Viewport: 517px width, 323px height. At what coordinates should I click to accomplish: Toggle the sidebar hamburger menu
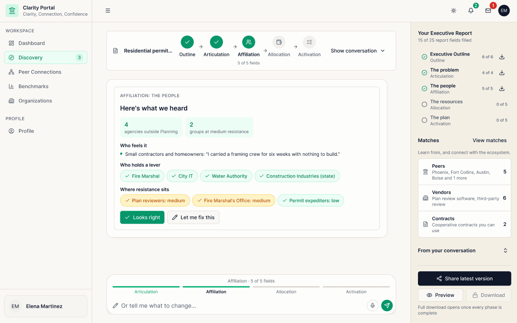[x=108, y=10]
